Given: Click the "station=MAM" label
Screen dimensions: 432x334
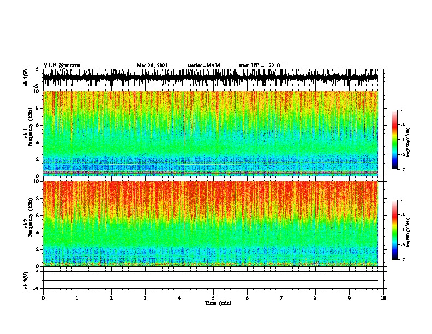Looking at the screenshot, I should tap(203, 65).
